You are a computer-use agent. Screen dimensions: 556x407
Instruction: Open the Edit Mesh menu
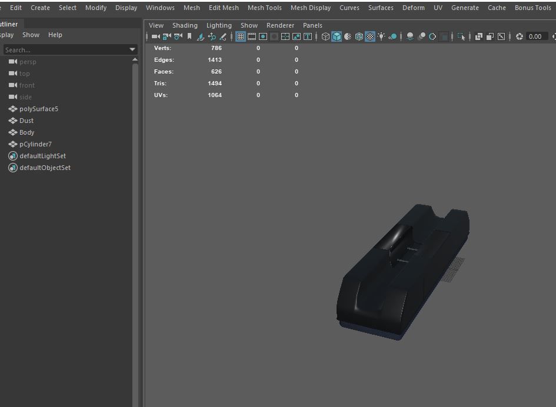click(224, 8)
